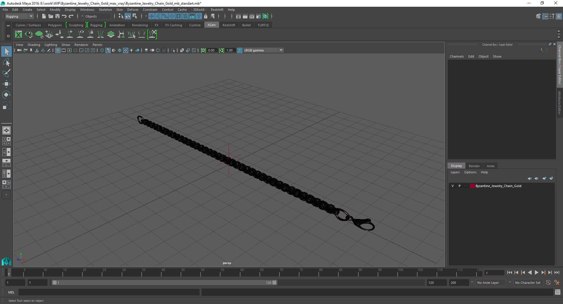
Task: Click the New scene icon
Action: pos(44,16)
